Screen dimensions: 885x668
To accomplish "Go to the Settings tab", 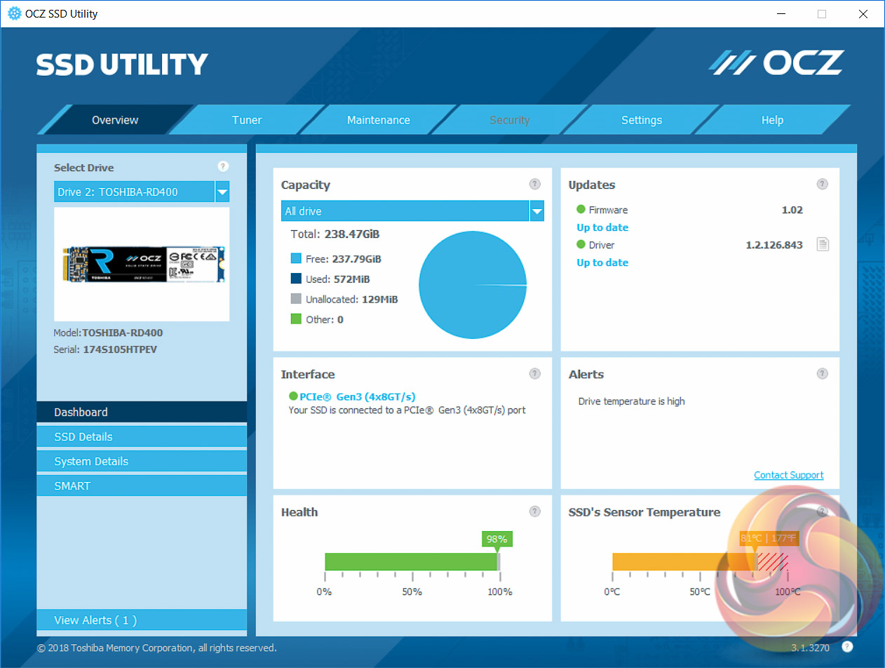I will [x=642, y=120].
